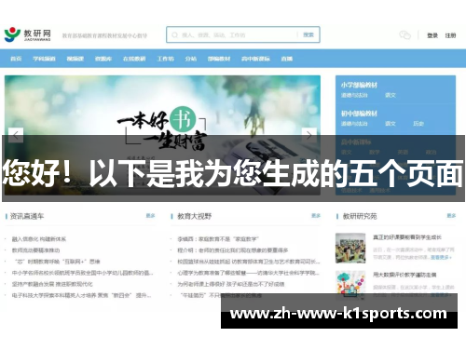
Task: Show the previous carousel slide arrow
Action: click(x=16, y=135)
